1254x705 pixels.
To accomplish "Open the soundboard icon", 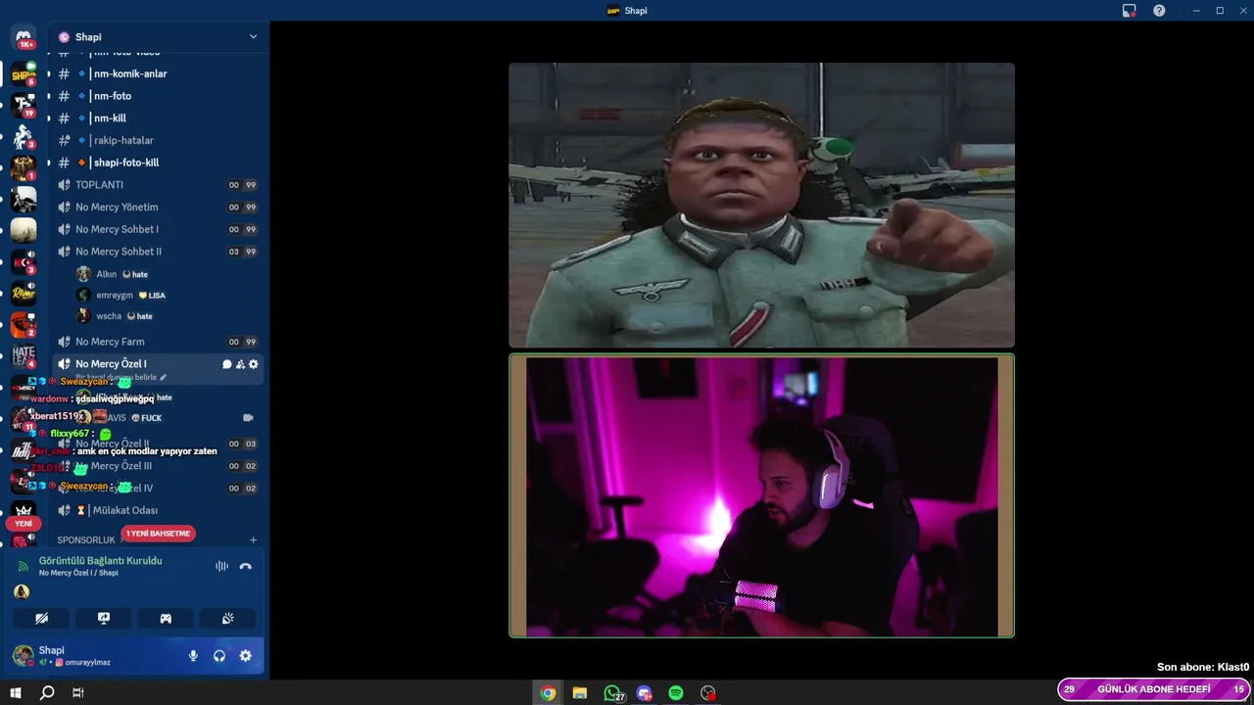I will click(228, 618).
